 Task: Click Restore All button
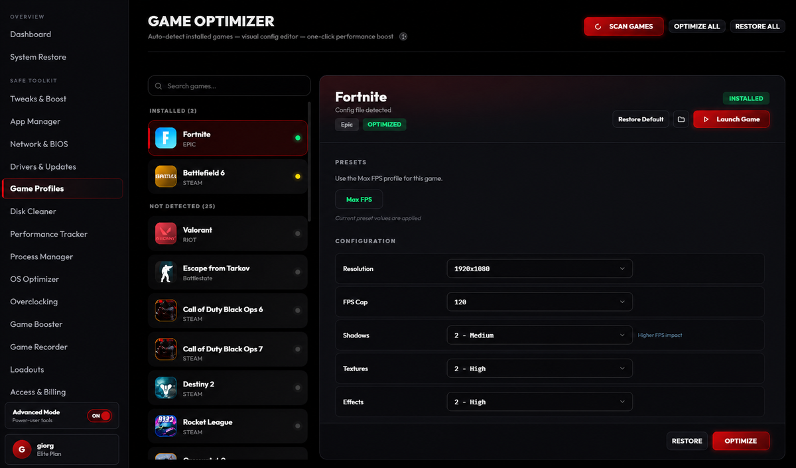coord(757,27)
